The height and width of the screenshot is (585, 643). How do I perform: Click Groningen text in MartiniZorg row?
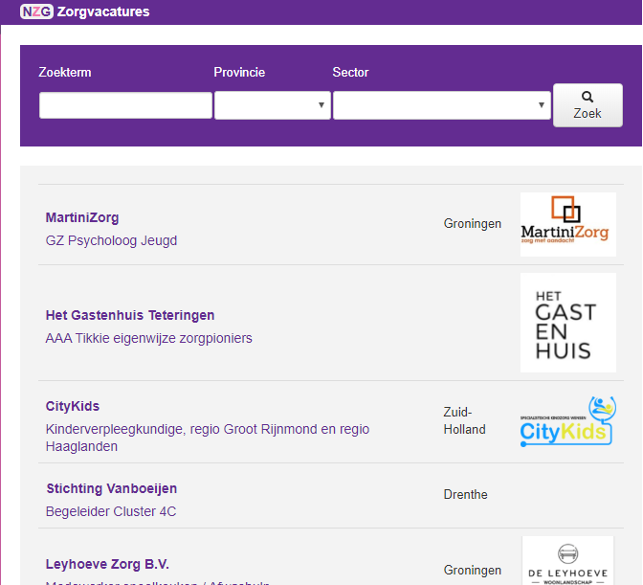[x=473, y=224]
